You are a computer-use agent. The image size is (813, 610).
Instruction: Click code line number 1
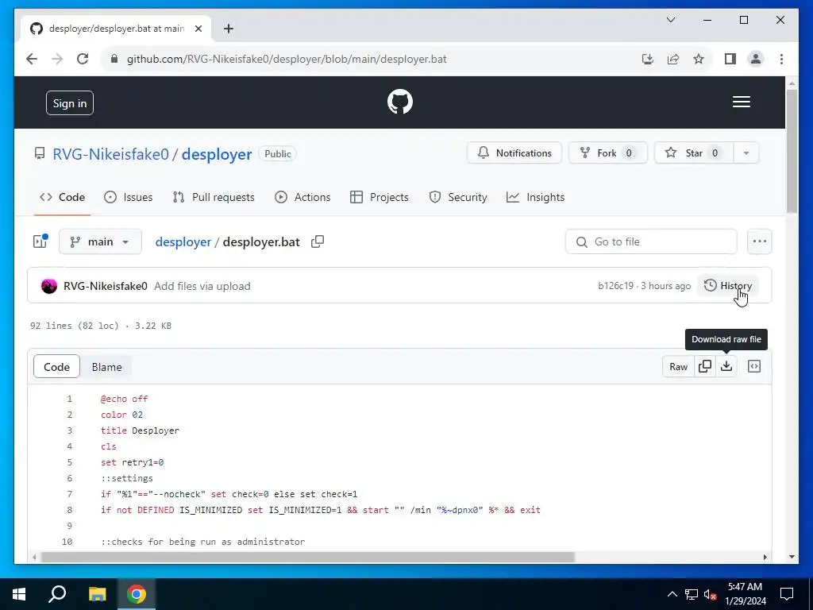click(x=70, y=399)
